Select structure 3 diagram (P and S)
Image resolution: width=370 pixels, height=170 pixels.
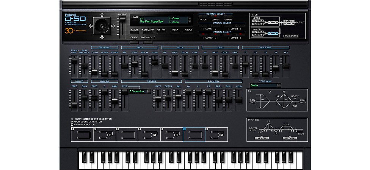point(127,134)
